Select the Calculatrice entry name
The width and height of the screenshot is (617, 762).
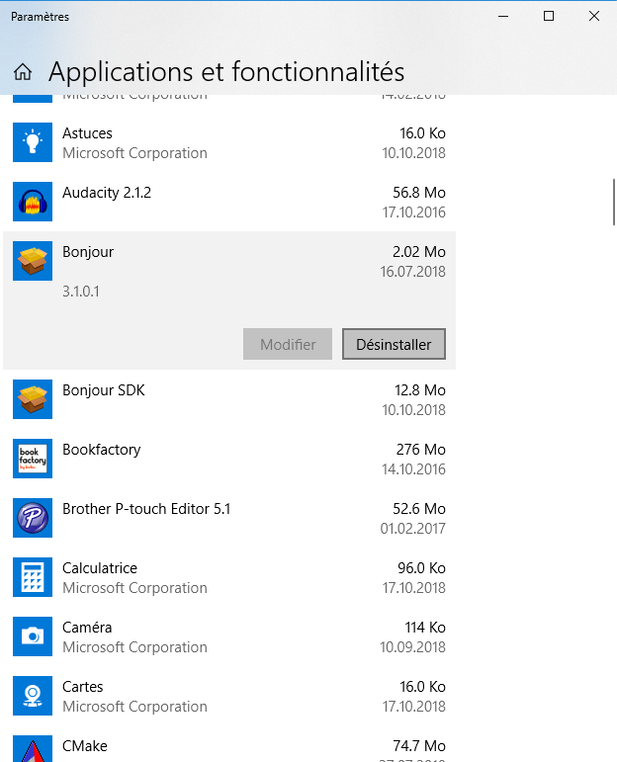pyautogui.click(x=100, y=568)
